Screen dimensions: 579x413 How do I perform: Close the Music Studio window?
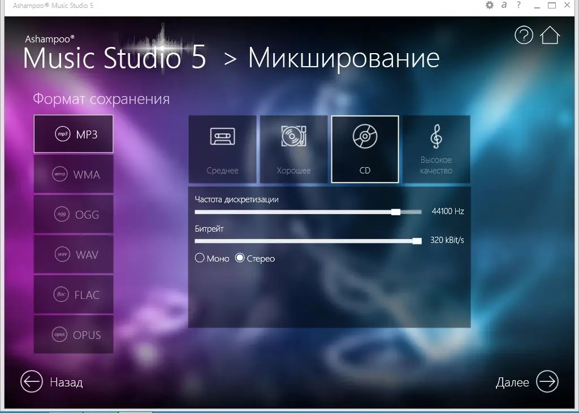[x=567, y=5]
